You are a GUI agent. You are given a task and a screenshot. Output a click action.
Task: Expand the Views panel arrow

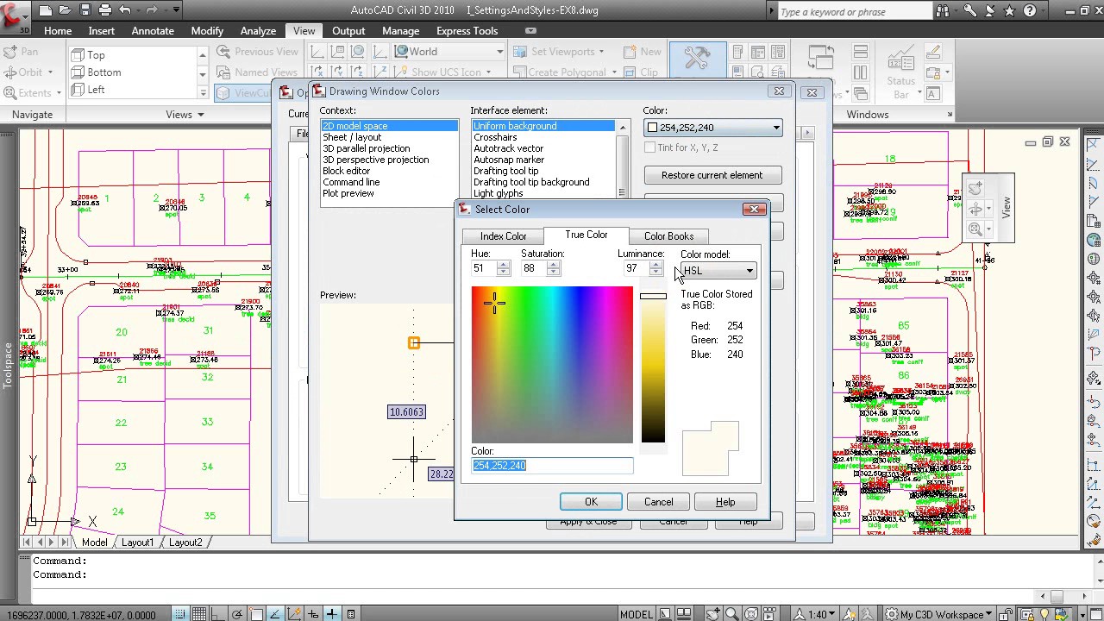point(200,115)
